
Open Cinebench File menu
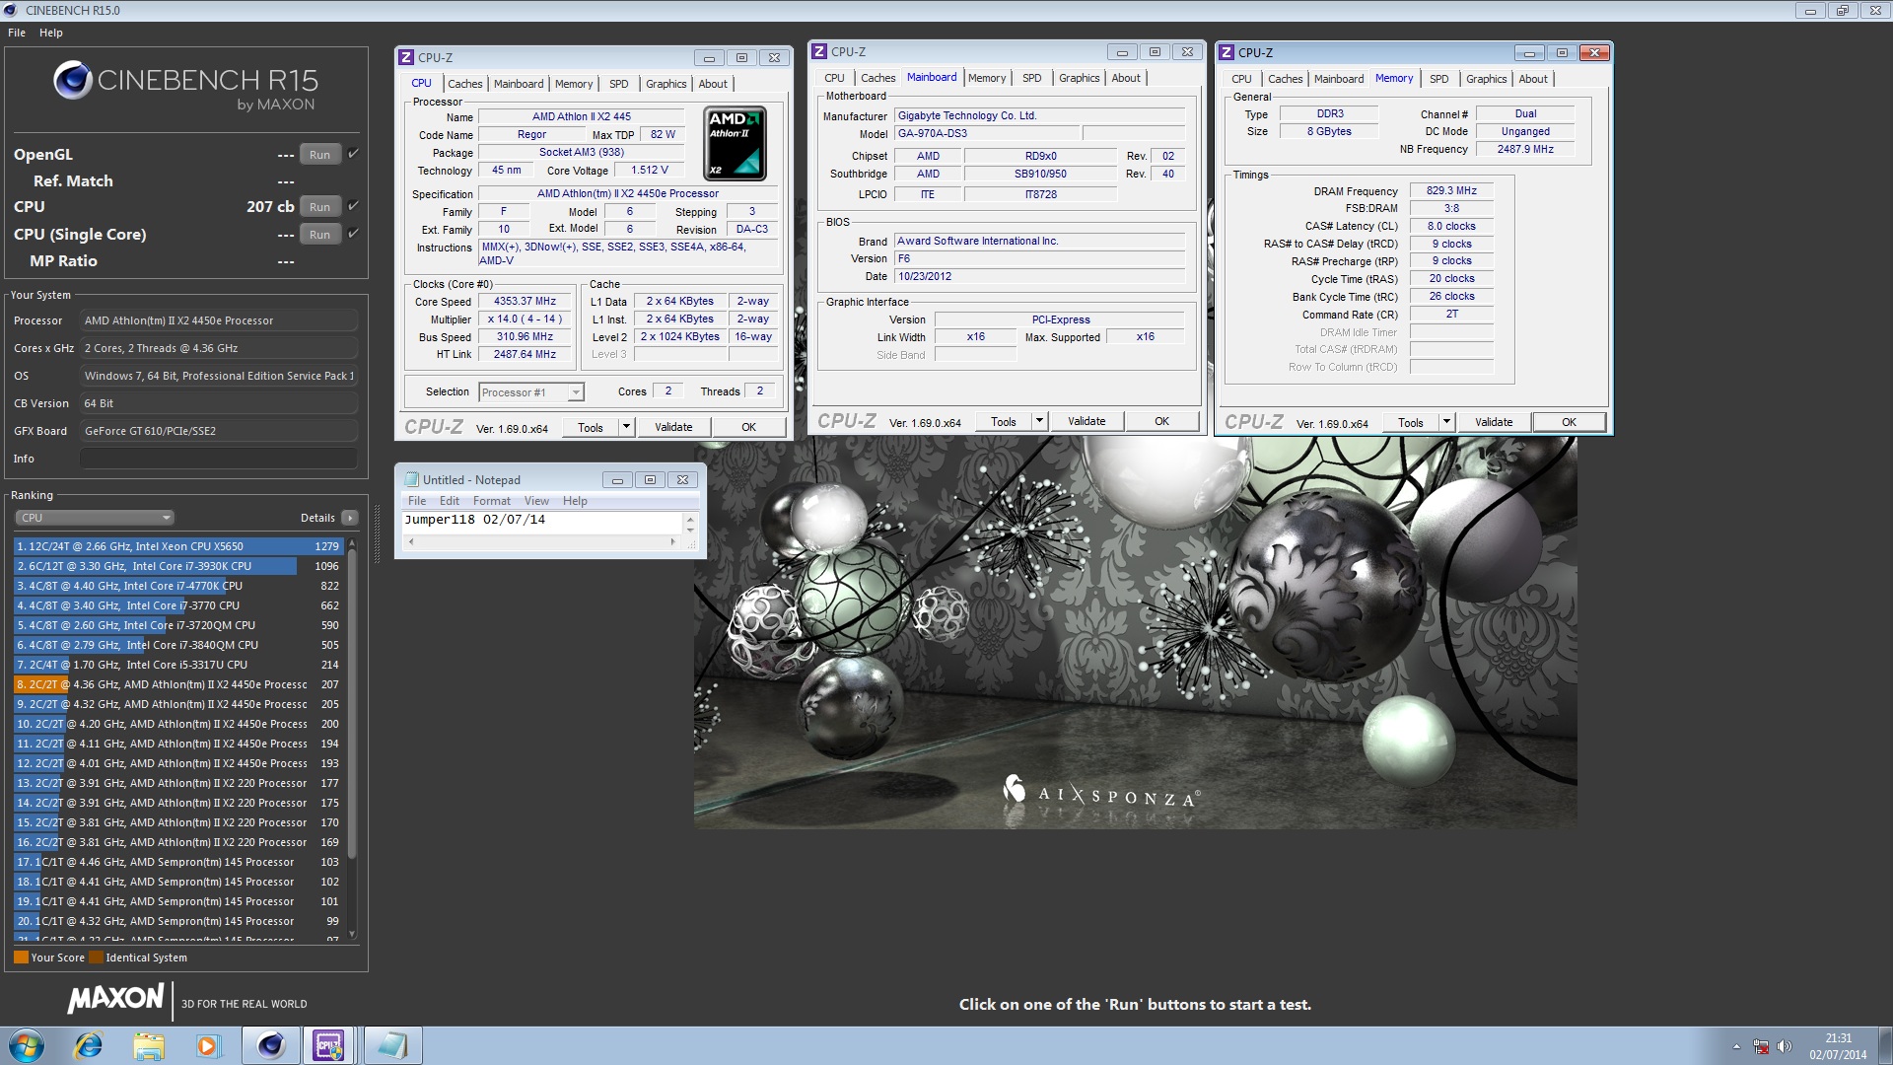(17, 33)
